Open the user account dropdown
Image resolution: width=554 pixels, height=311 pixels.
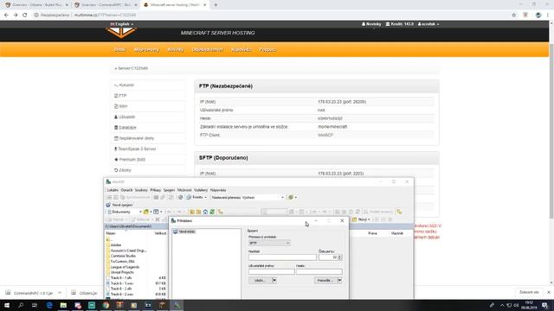tap(428, 24)
